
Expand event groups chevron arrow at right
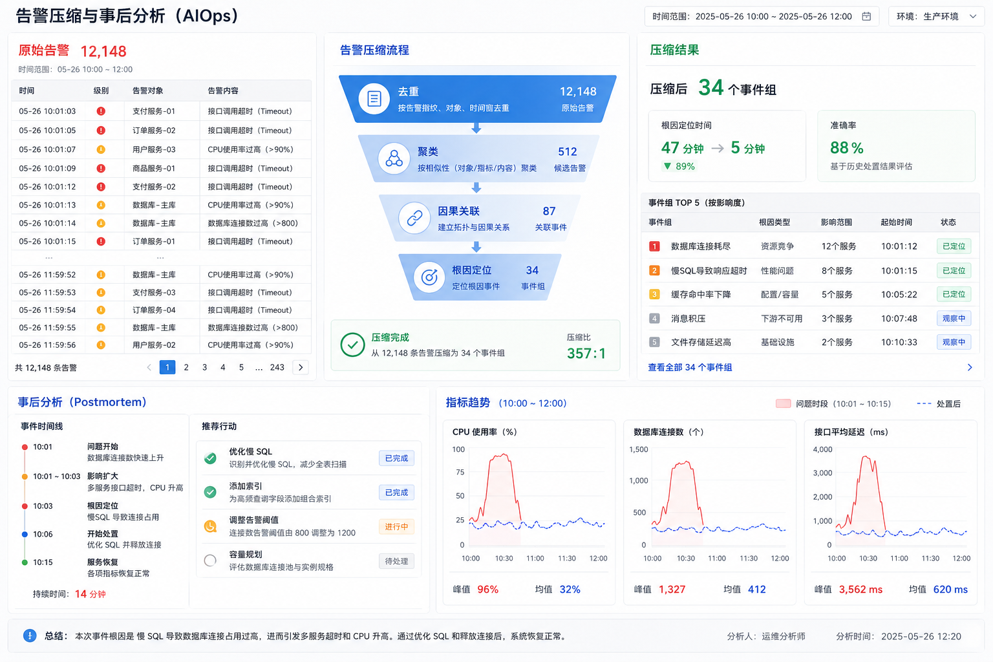click(969, 367)
